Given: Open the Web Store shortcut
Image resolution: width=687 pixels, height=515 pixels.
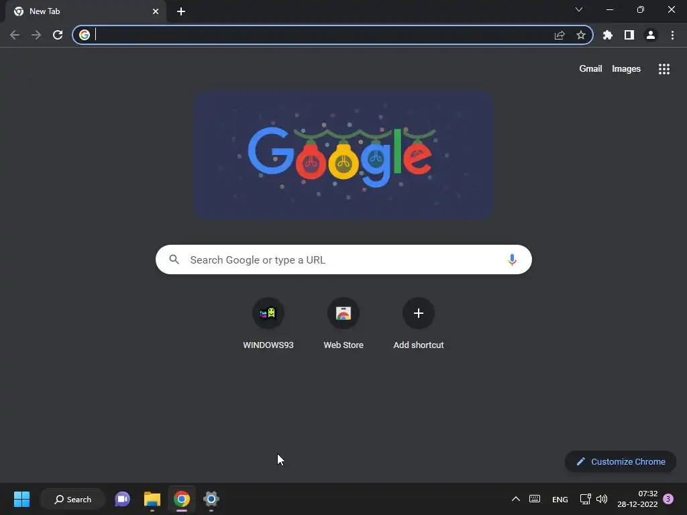Looking at the screenshot, I should [343, 324].
